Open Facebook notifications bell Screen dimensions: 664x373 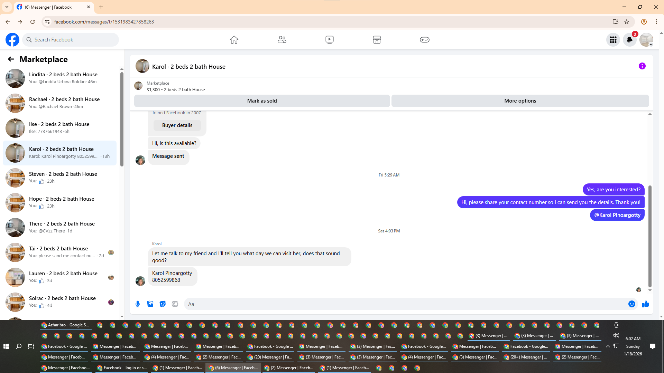tap(629, 40)
